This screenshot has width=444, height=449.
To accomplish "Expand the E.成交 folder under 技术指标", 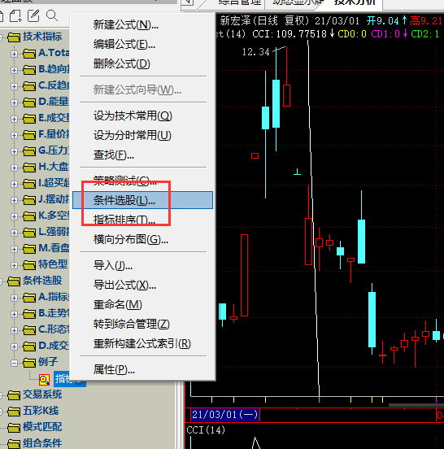I will pos(14,119).
